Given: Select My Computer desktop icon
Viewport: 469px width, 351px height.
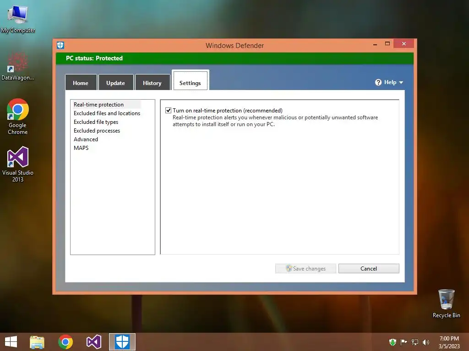Looking at the screenshot, I should [18, 19].
